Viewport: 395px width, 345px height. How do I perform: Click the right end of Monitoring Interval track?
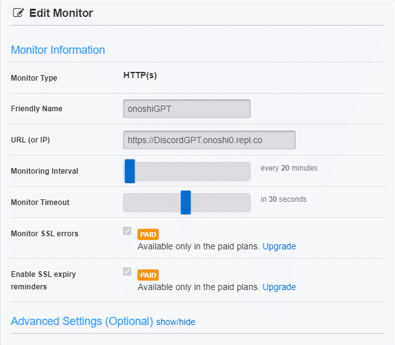246,171
